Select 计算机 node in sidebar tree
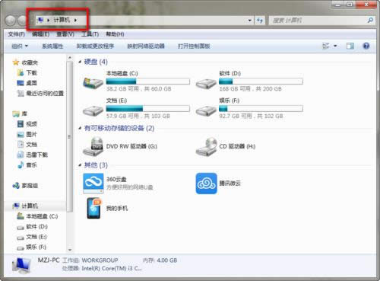 25,206
